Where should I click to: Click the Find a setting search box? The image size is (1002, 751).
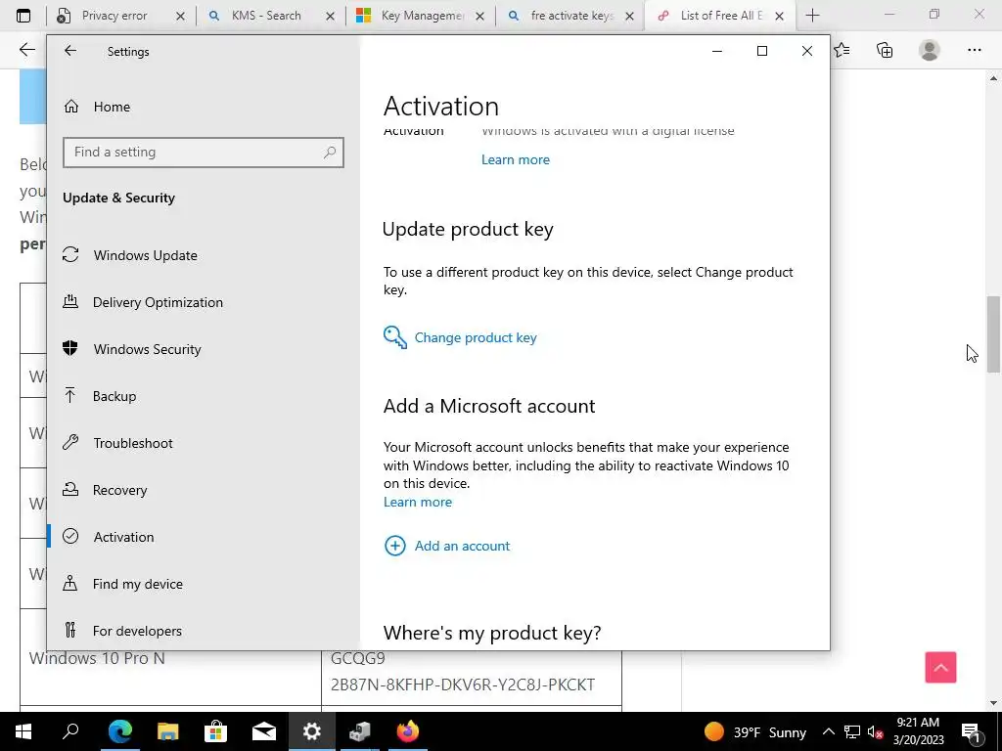click(204, 152)
